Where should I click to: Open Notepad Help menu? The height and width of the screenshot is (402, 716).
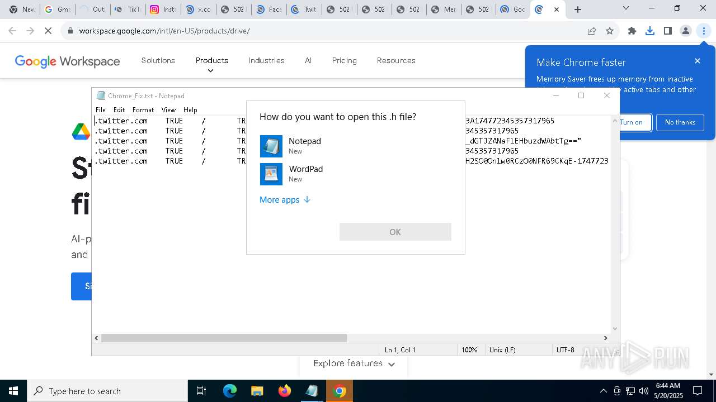(190, 110)
